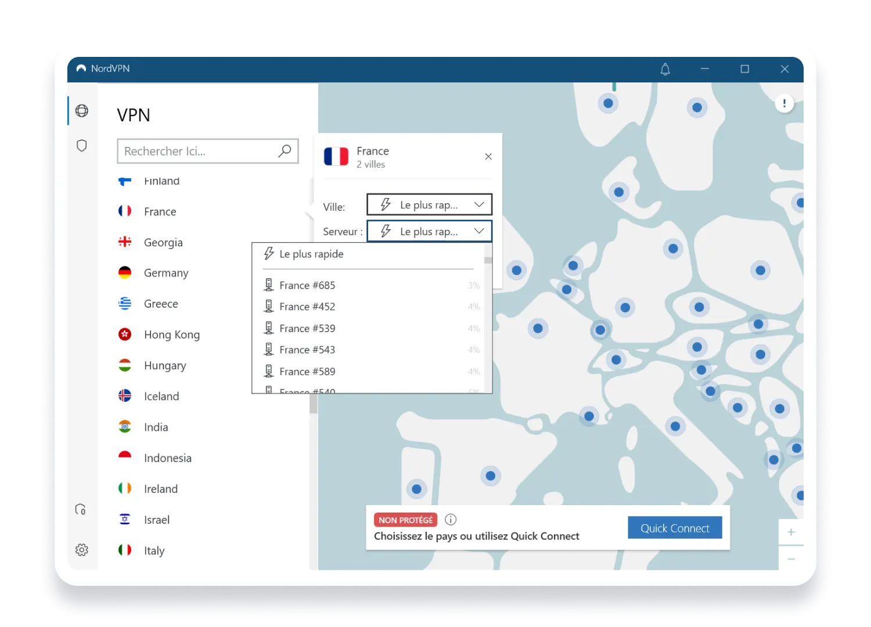Click the France flag icon in the France panel
Viewport: 871px width, 627px height.
point(336,156)
